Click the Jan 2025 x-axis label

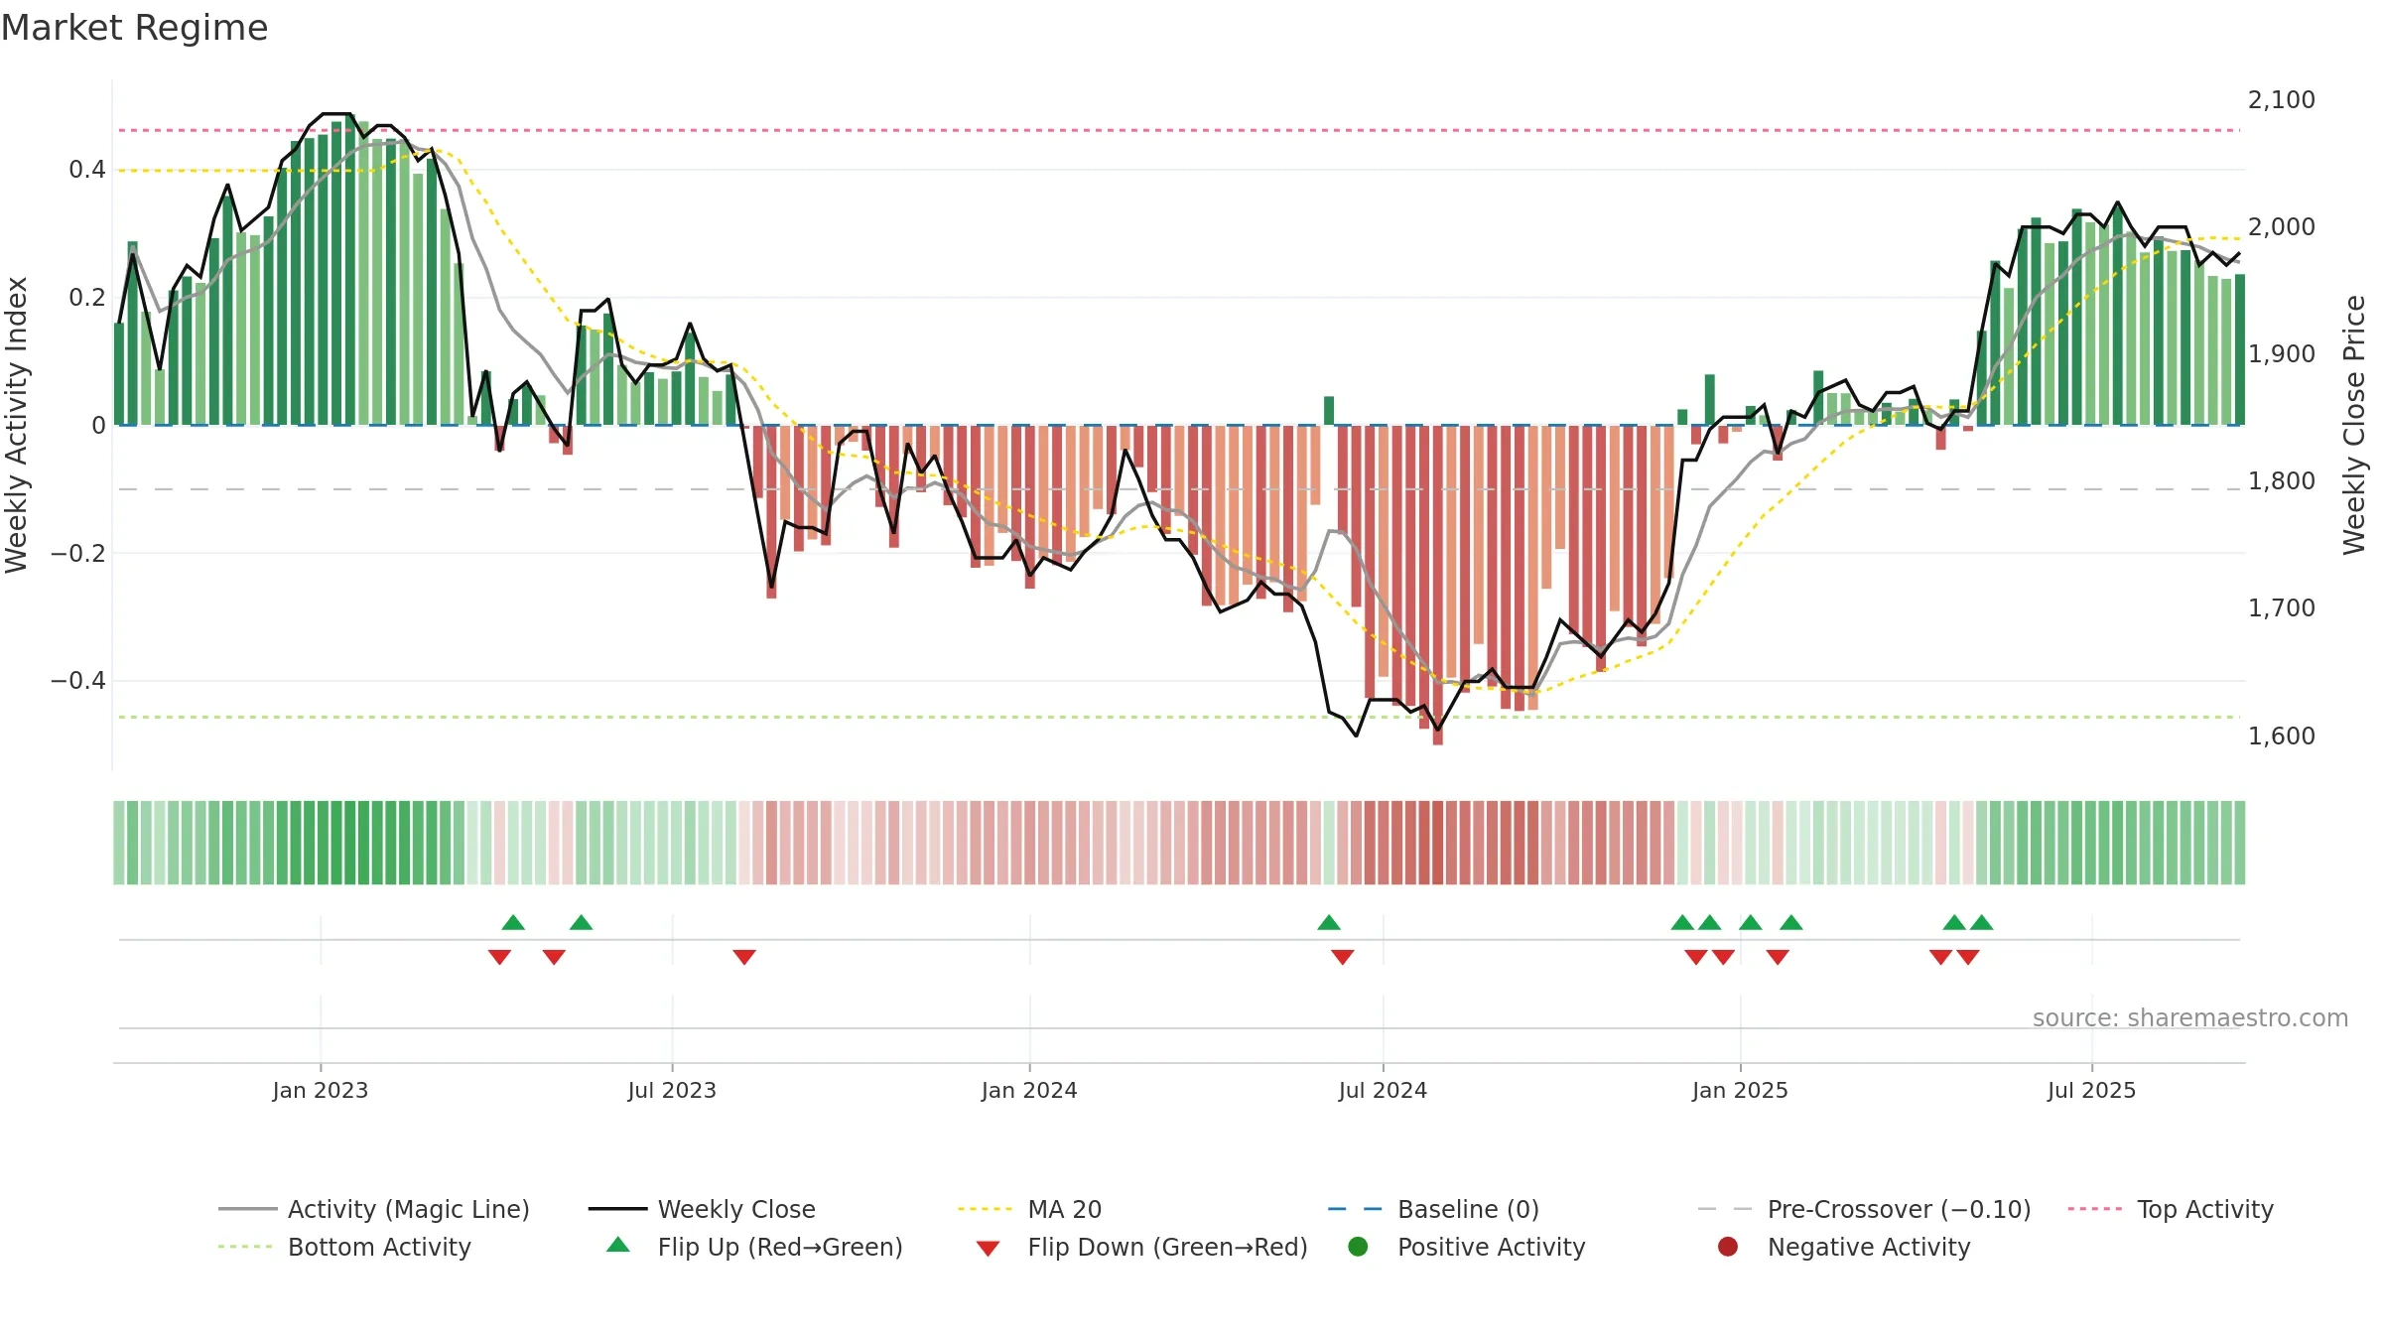(x=1740, y=1090)
